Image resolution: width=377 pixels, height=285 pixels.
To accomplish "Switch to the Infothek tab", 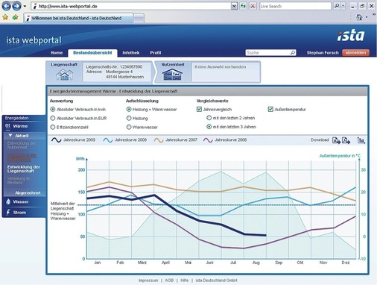I will pos(131,53).
